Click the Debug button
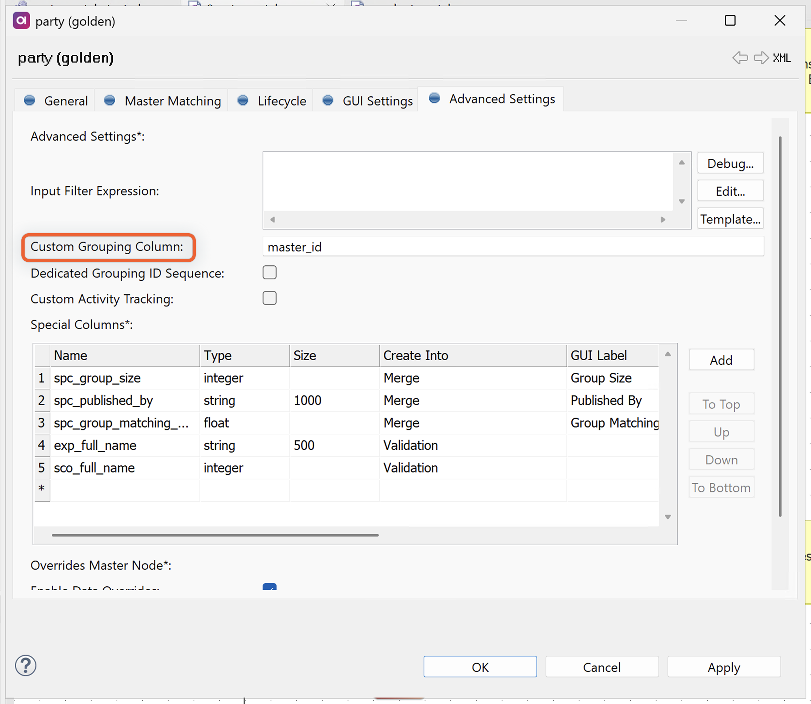 pyautogui.click(x=730, y=163)
